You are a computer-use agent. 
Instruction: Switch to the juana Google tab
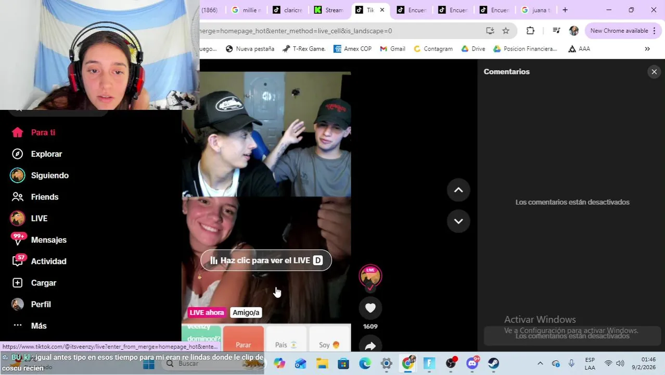[x=536, y=10]
